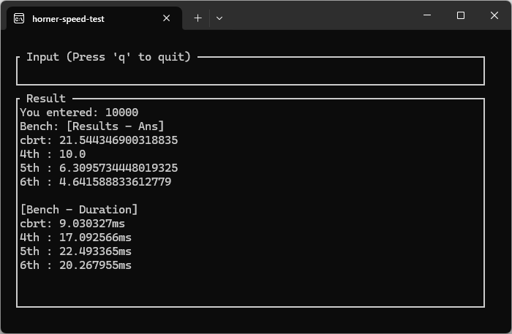
Task: Click the Input panel title
Action: (108, 57)
